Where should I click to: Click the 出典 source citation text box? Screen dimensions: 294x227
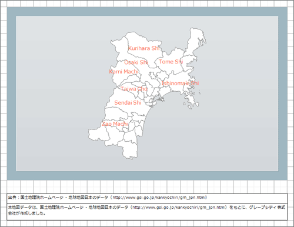coord(147,198)
